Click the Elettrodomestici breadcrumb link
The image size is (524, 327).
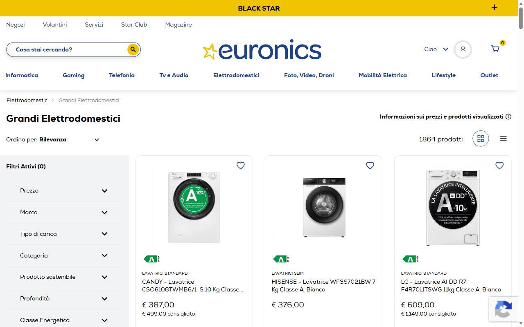(x=27, y=100)
